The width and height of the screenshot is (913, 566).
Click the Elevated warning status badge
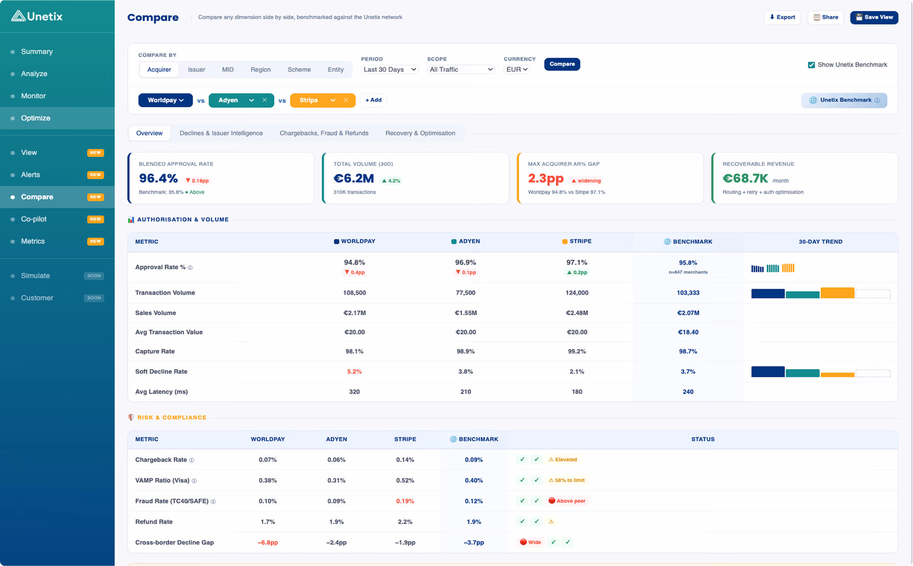(x=563, y=459)
